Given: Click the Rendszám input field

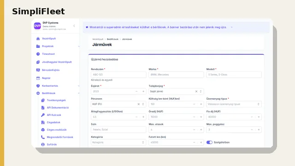Looking at the screenshot, I should click(x=118, y=75).
